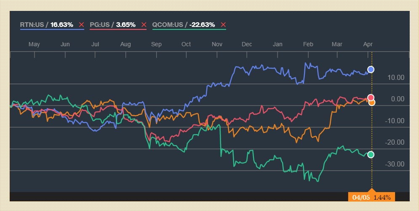Click Nov on the time axis
This screenshot has width=419, height=211.
[x=217, y=44]
